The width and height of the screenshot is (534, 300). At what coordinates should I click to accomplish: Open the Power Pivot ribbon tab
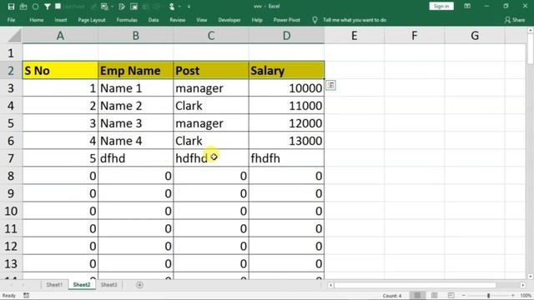pos(286,20)
